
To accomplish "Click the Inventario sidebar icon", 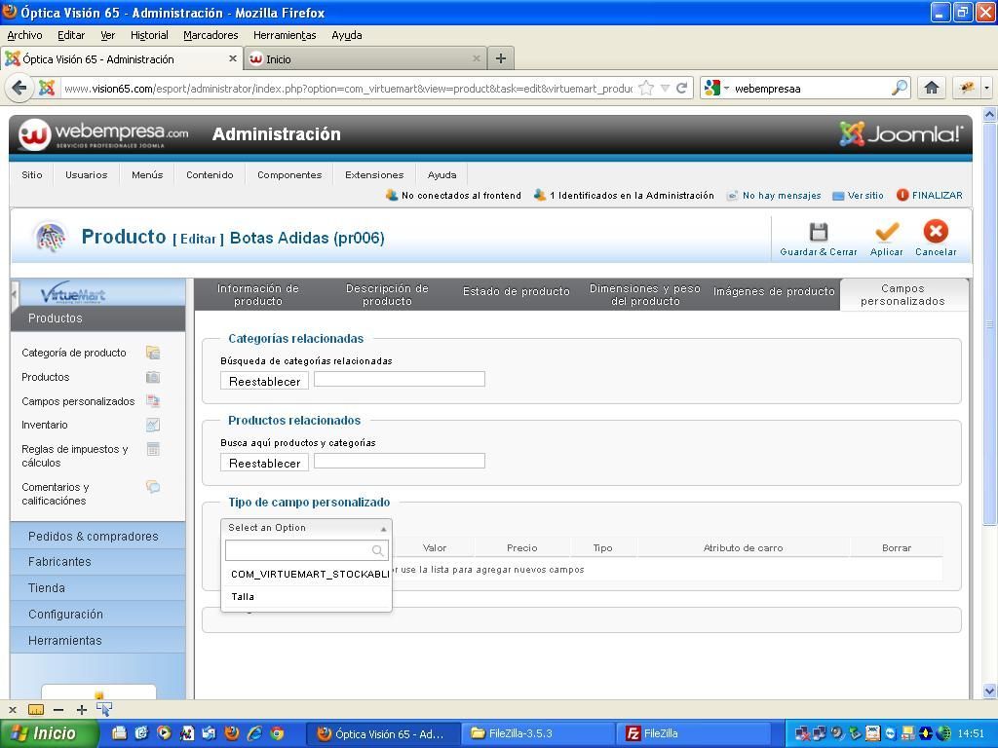I will (x=153, y=425).
